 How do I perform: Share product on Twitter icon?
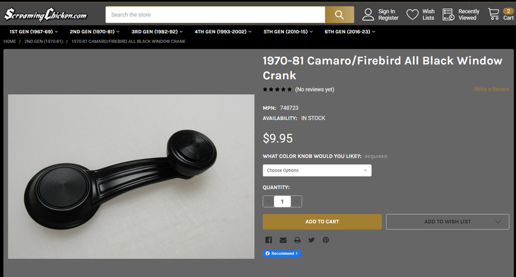pyautogui.click(x=311, y=240)
